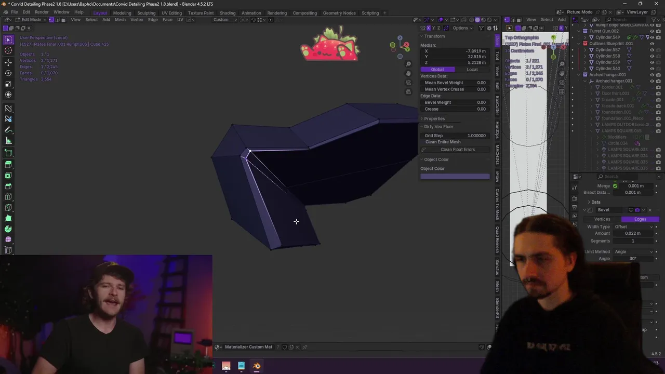This screenshot has height=374, width=665.
Task: Select the Select Box tool
Action: click(8, 39)
